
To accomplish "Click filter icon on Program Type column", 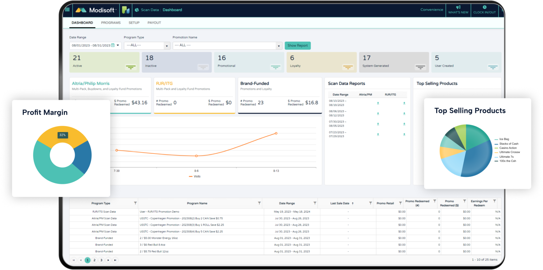I will [135, 203].
